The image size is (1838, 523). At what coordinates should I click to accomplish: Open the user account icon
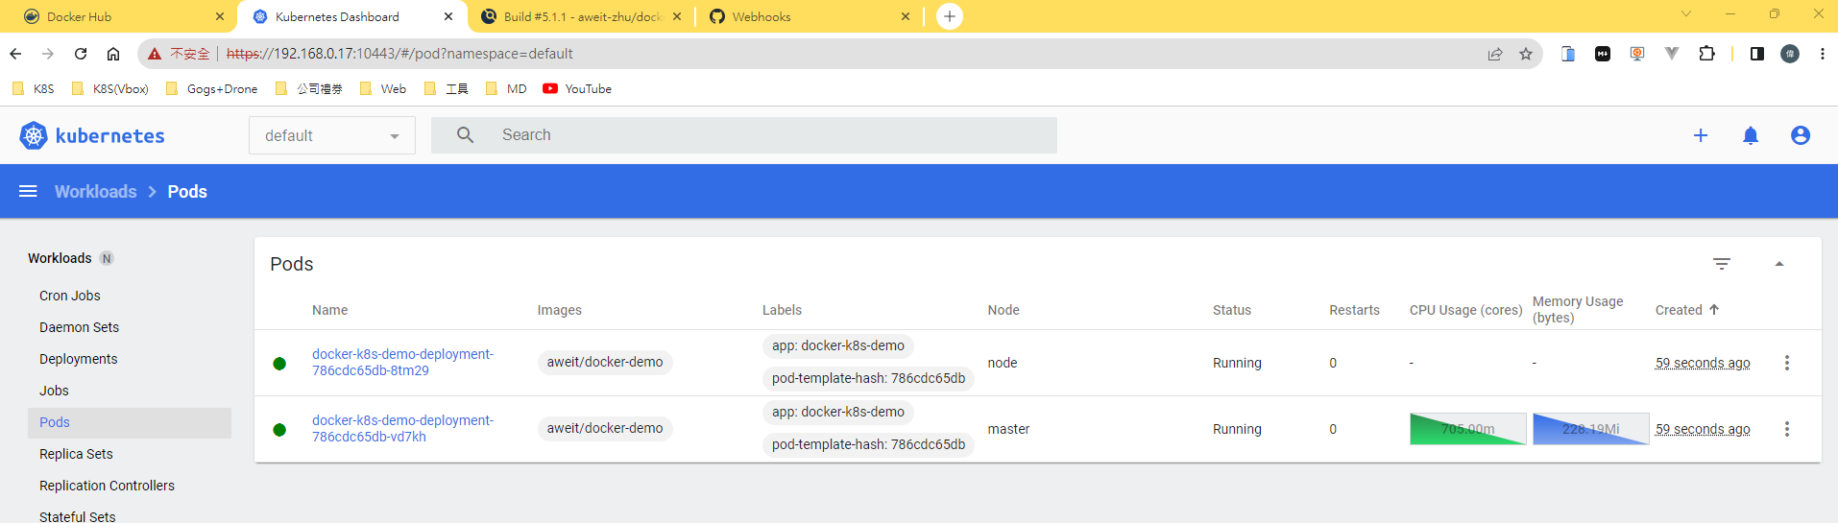1801,135
